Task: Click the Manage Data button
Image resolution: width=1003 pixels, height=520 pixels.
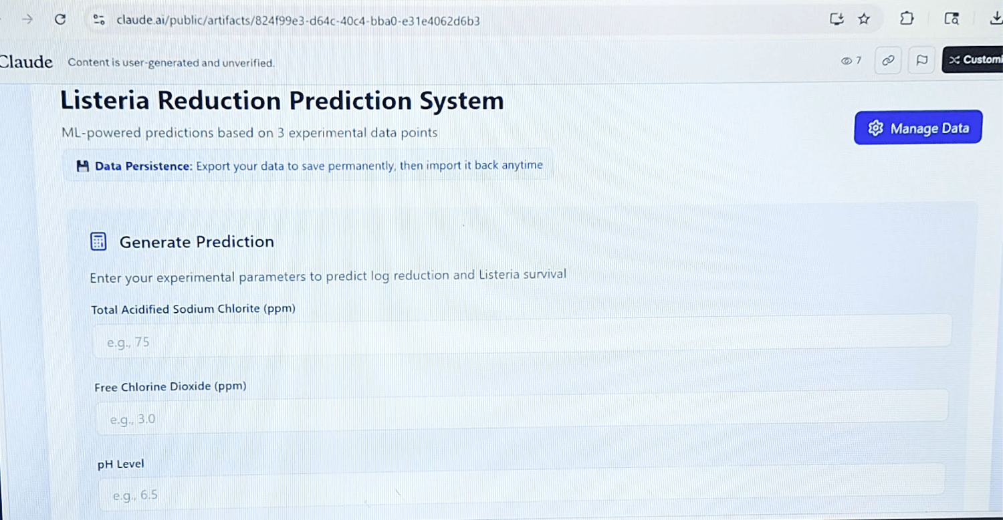Action: click(x=918, y=128)
